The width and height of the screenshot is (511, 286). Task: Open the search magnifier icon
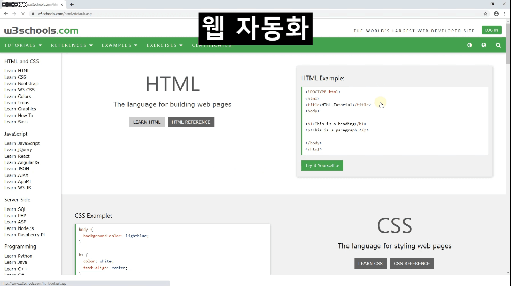(x=498, y=45)
